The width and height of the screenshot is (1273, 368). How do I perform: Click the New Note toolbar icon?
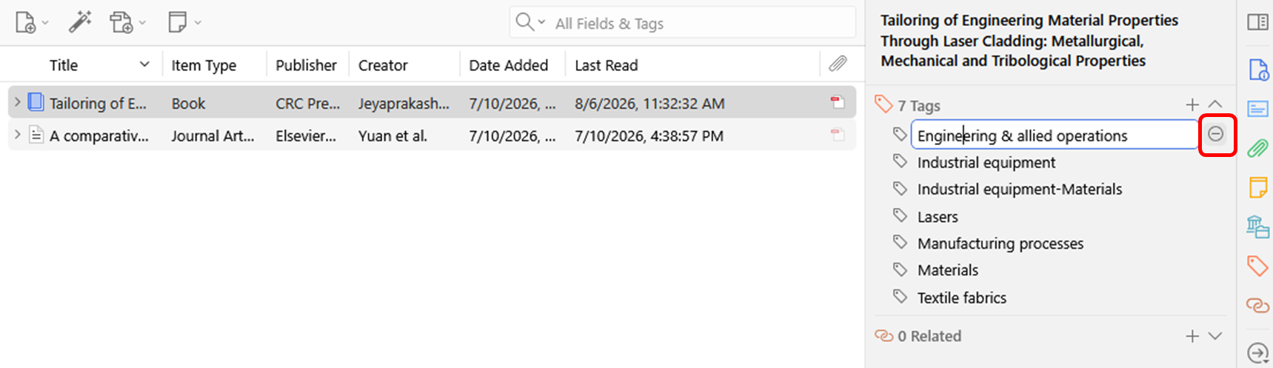(178, 22)
